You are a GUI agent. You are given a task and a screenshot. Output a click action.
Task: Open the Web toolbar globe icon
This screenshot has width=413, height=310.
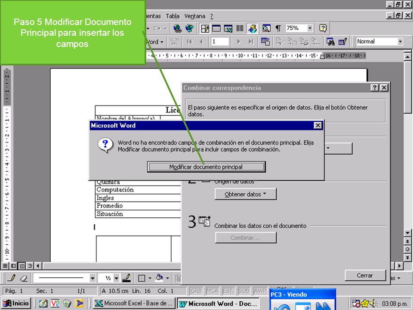click(189, 28)
